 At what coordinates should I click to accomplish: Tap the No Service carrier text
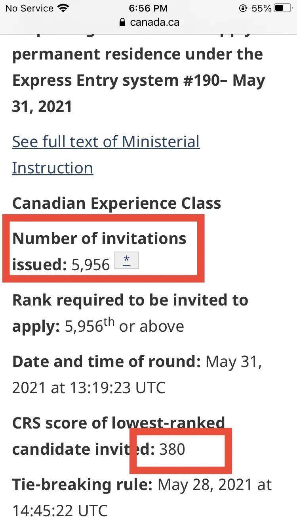(x=29, y=8)
